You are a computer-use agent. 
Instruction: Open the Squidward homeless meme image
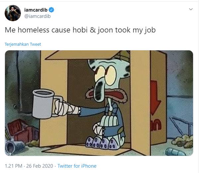[99, 103]
